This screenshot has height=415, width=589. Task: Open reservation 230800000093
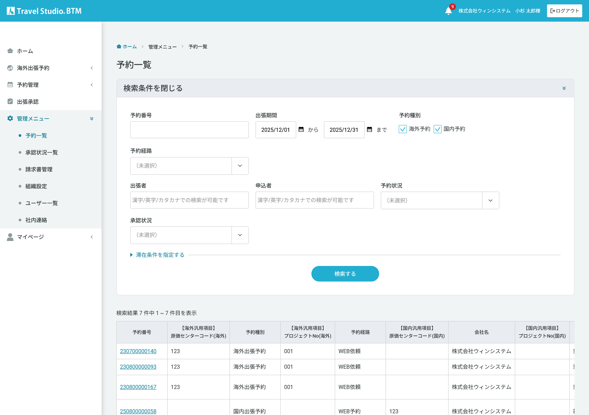(x=138, y=367)
